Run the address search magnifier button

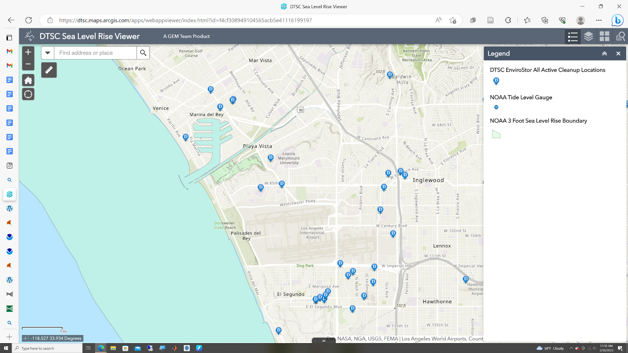[x=143, y=53]
